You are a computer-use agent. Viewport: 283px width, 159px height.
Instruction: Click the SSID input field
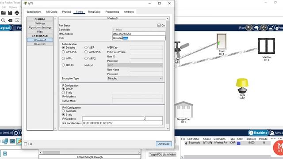[x=139, y=38]
